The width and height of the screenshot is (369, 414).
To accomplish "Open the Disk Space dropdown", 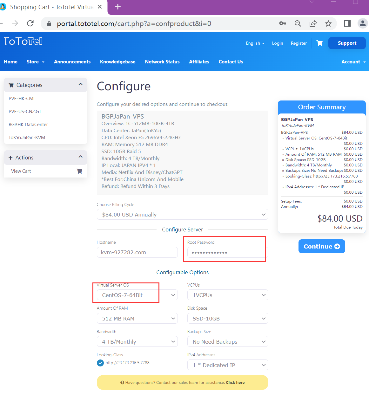I will tap(228, 319).
